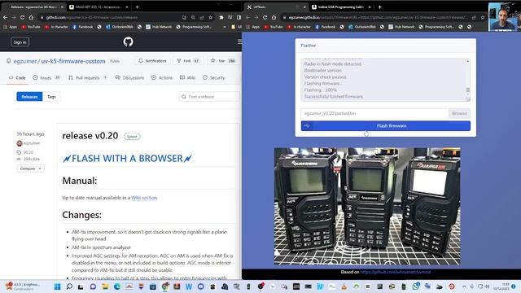This screenshot has width=521, height=293.
Task: Open Hub Network bookmark in left browser
Action: point(159,27)
